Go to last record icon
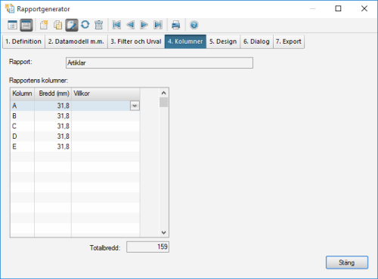Screen dimensions: 378x279 (x=158, y=25)
